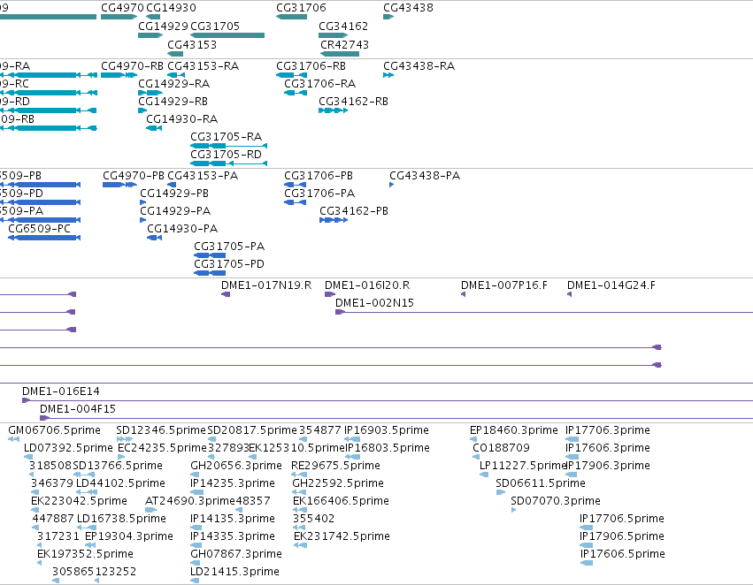Screen dimensions: 753x585
Task: Click the CG43153 gene label
Action: (192, 44)
